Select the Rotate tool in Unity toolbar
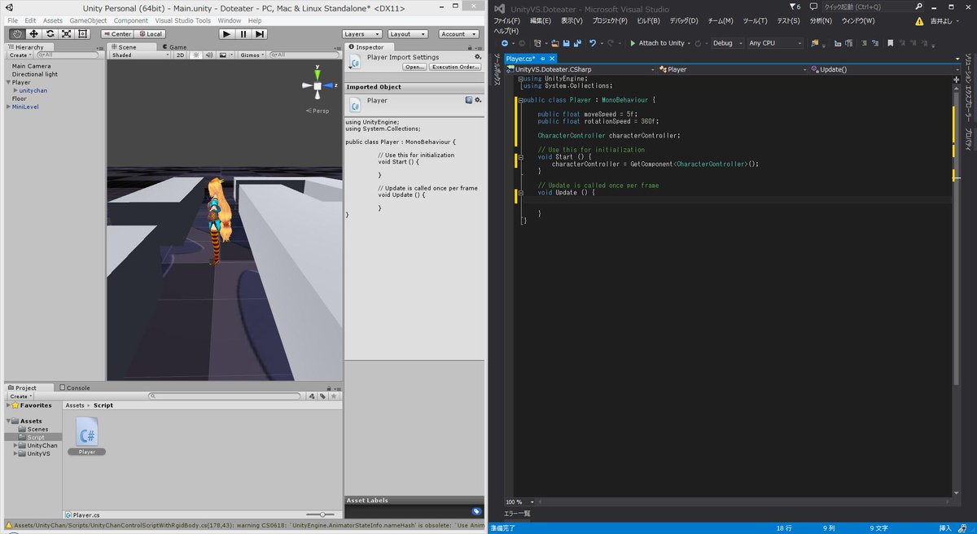The width and height of the screenshot is (977, 534). pos(50,34)
